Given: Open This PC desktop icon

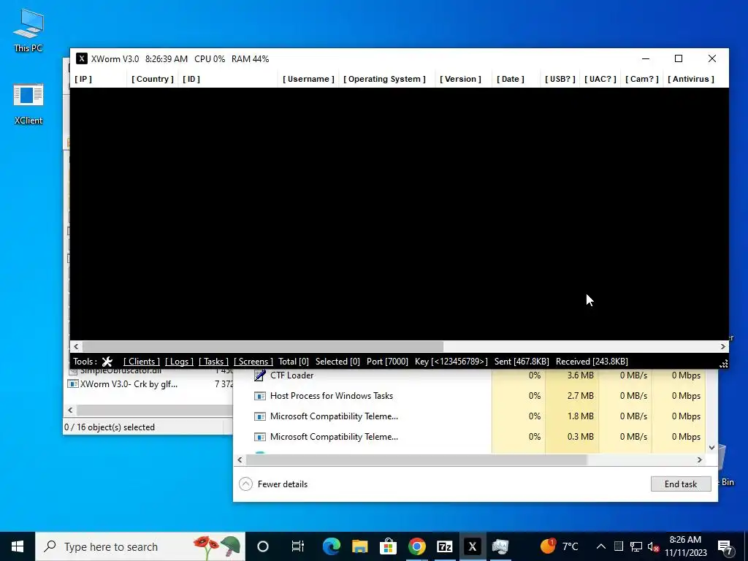Looking at the screenshot, I should click(x=28, y=30).
